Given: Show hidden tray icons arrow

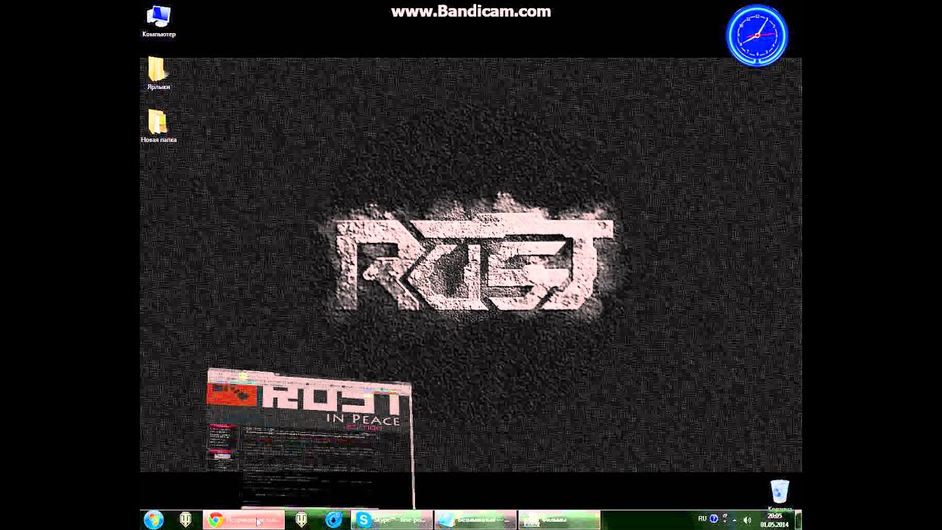Looking at the screenshot, I should (x=734, y=520).
